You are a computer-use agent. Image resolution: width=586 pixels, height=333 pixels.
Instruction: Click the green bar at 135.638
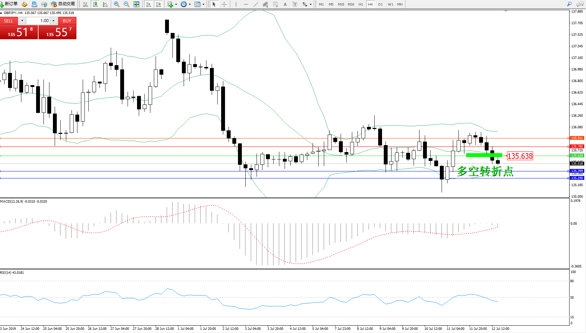tap(484, 155)
